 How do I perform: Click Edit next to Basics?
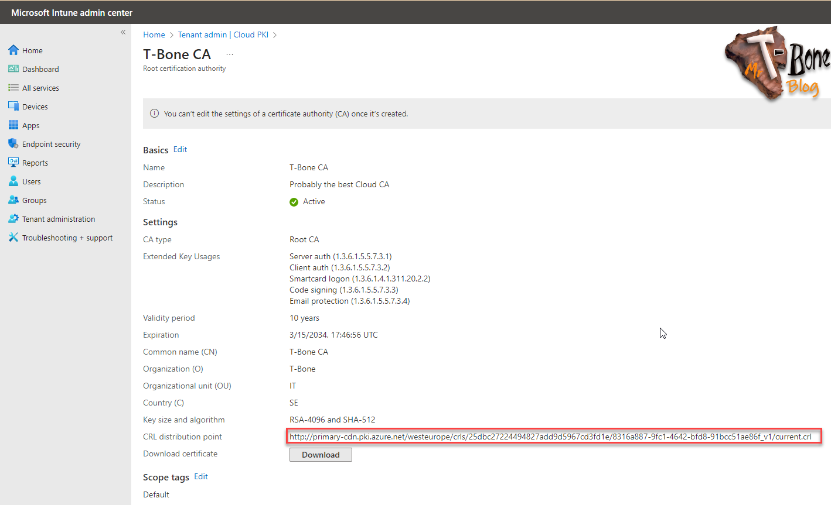[x=180, y=149]
